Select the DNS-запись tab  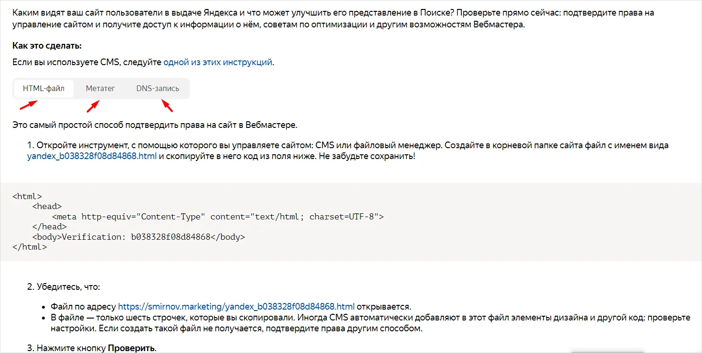(158, 88)
